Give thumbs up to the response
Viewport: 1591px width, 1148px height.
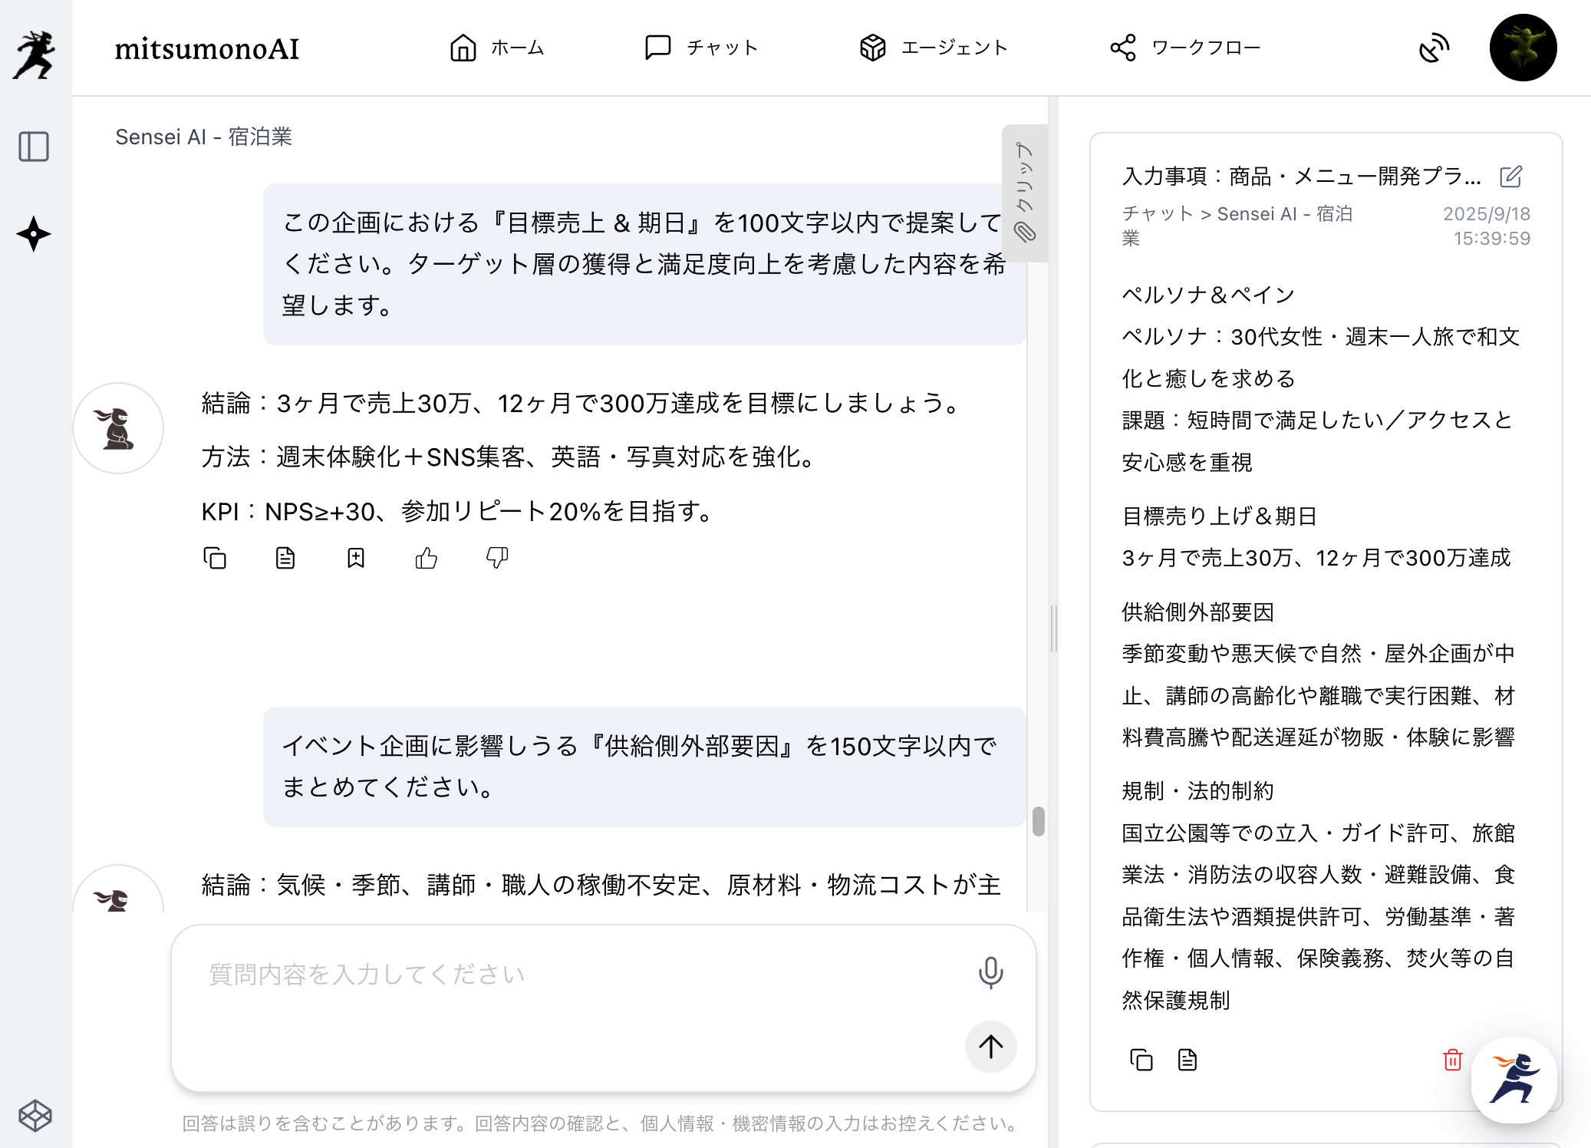tap(427, 558)
